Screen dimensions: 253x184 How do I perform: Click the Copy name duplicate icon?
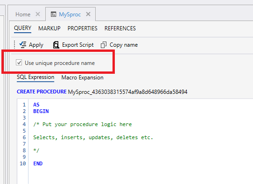click(x=104, y=45)
